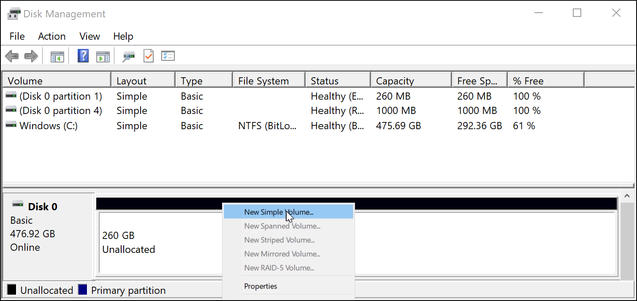
Task: Open the Action menu
Action: pyautogui.click(x=52, y=36)
